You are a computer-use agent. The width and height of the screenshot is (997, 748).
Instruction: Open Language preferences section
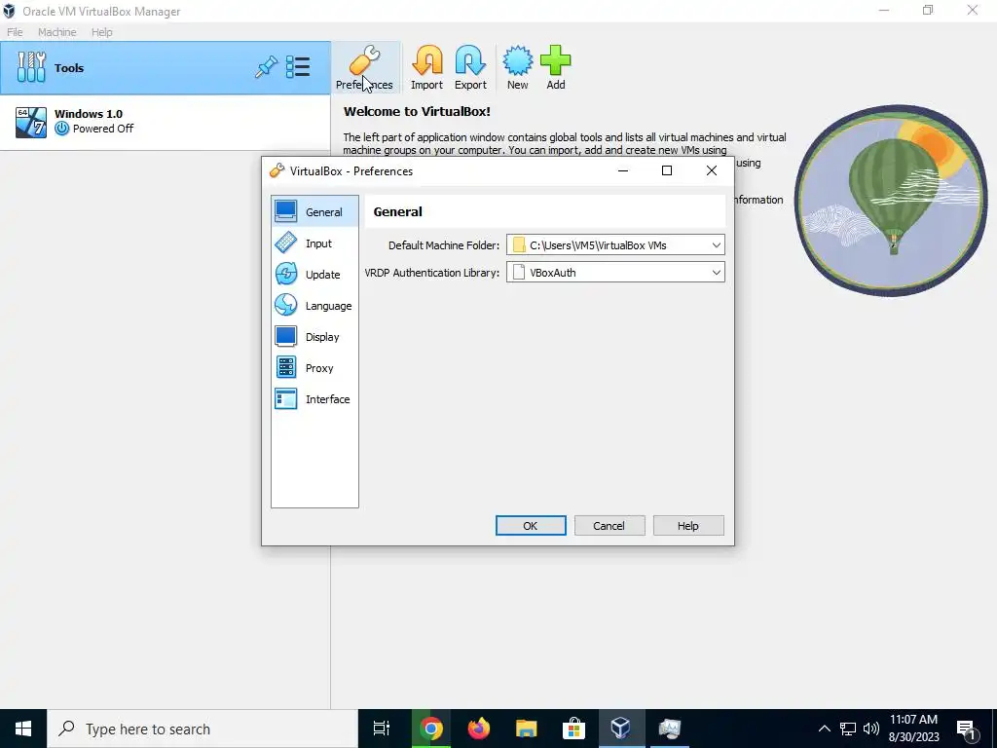pyautogui.click(x=314, y=305)
